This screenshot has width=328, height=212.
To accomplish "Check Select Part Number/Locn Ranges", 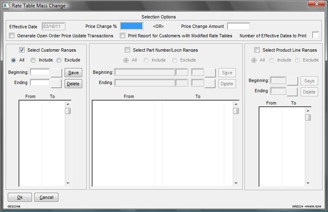I will tap(127, 50).
